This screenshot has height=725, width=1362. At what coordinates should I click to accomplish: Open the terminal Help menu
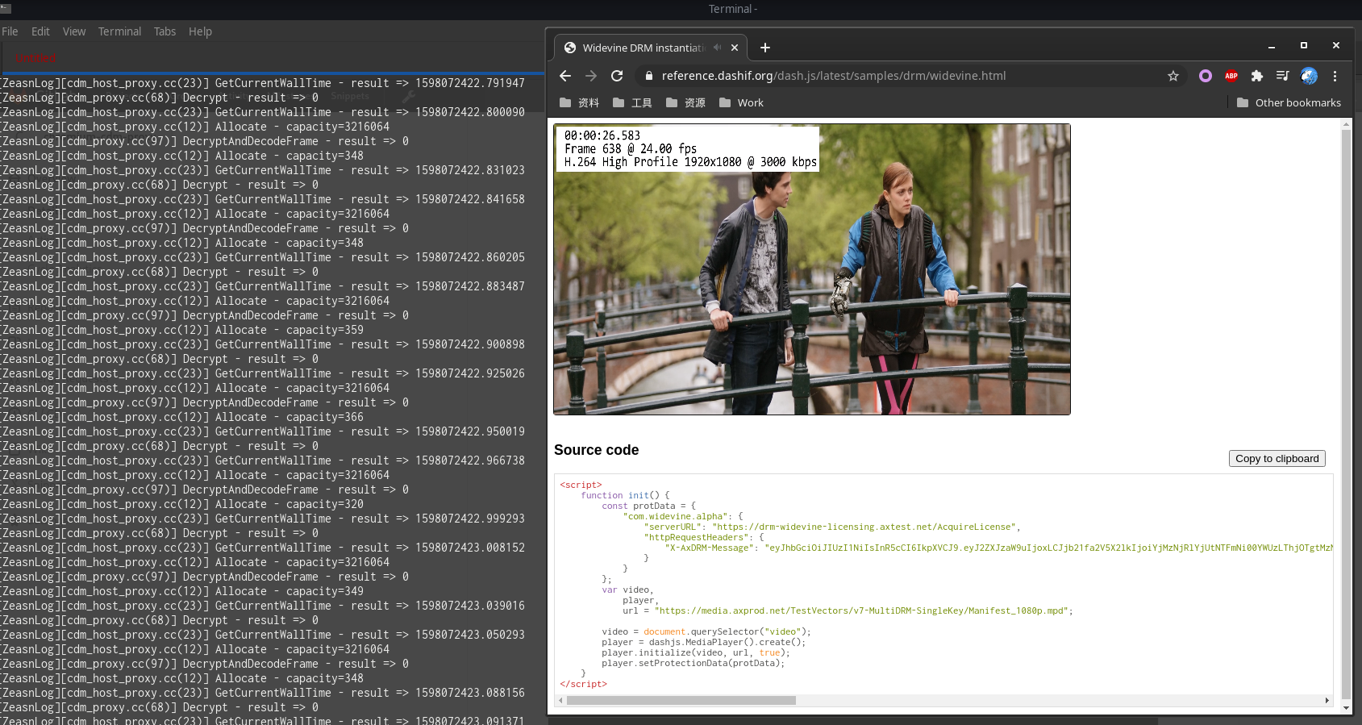[x=200, y=31]
